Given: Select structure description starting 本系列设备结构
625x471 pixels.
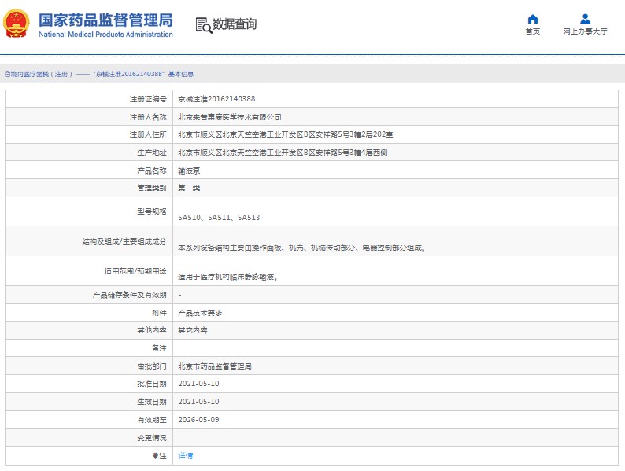Looking at the screenshot, I should [302, 248].
